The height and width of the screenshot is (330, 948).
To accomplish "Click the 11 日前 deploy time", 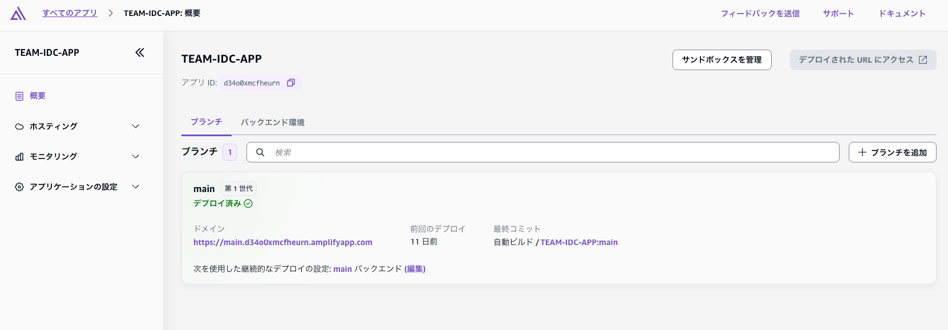I will tap(424, 242).
